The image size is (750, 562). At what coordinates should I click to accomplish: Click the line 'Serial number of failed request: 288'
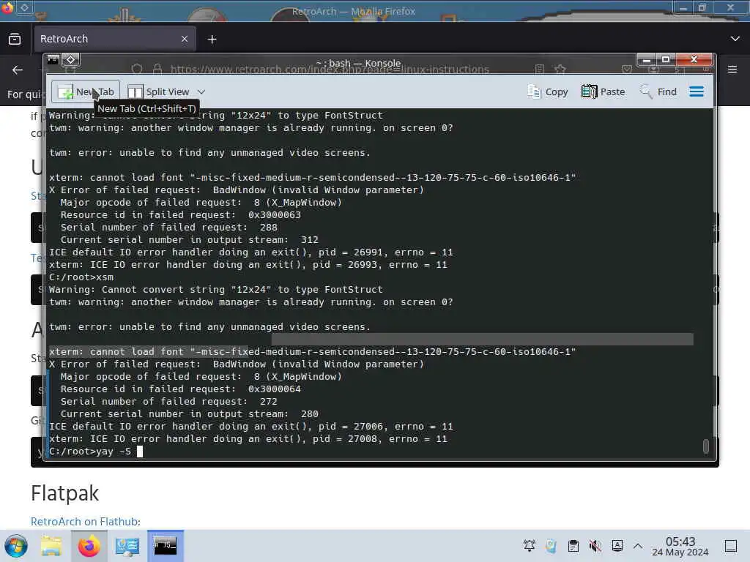tap(169, 228)
